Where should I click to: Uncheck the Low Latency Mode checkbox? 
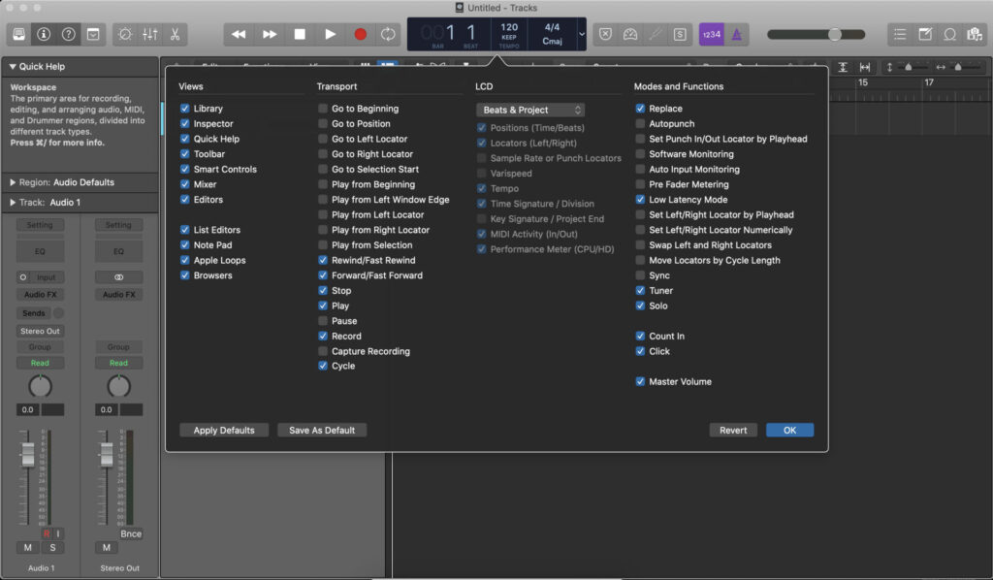coord(640,200)
